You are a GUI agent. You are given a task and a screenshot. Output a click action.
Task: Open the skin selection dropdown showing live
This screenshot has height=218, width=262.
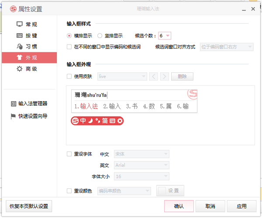click(x=122, y=76)
